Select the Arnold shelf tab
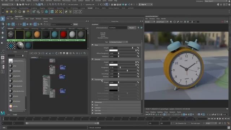The width and height of the screenshot is (231, 130). pyautogui.click(x=90, y=8)
